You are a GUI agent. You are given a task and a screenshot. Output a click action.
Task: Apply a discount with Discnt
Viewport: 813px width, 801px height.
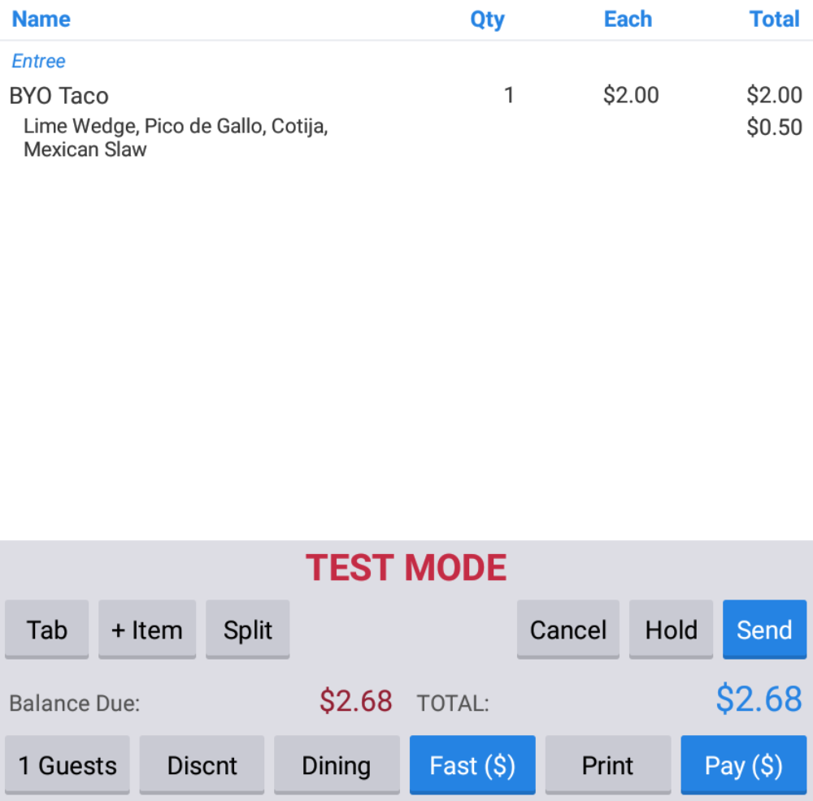pos(202,765)
